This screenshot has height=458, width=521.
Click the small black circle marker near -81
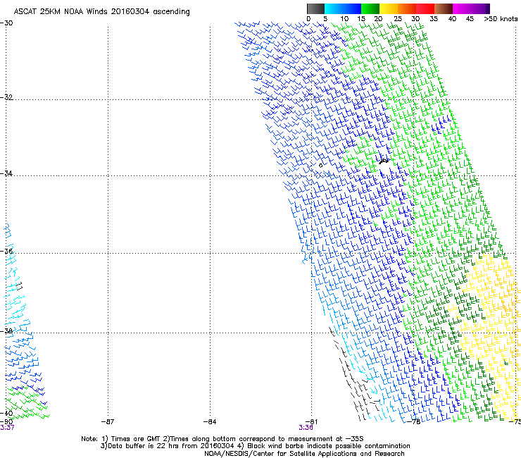click(x=320, y=166)
